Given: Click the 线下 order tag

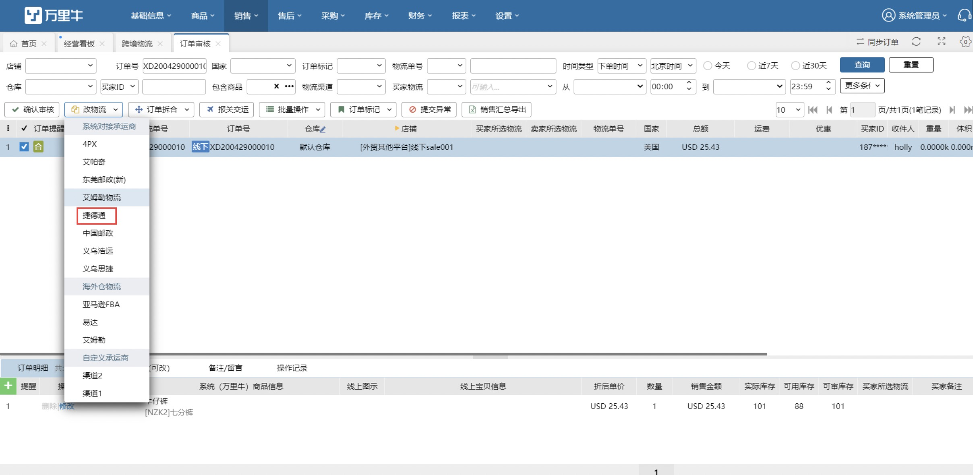Looking at the screenshot, I should tap(200, 147).
